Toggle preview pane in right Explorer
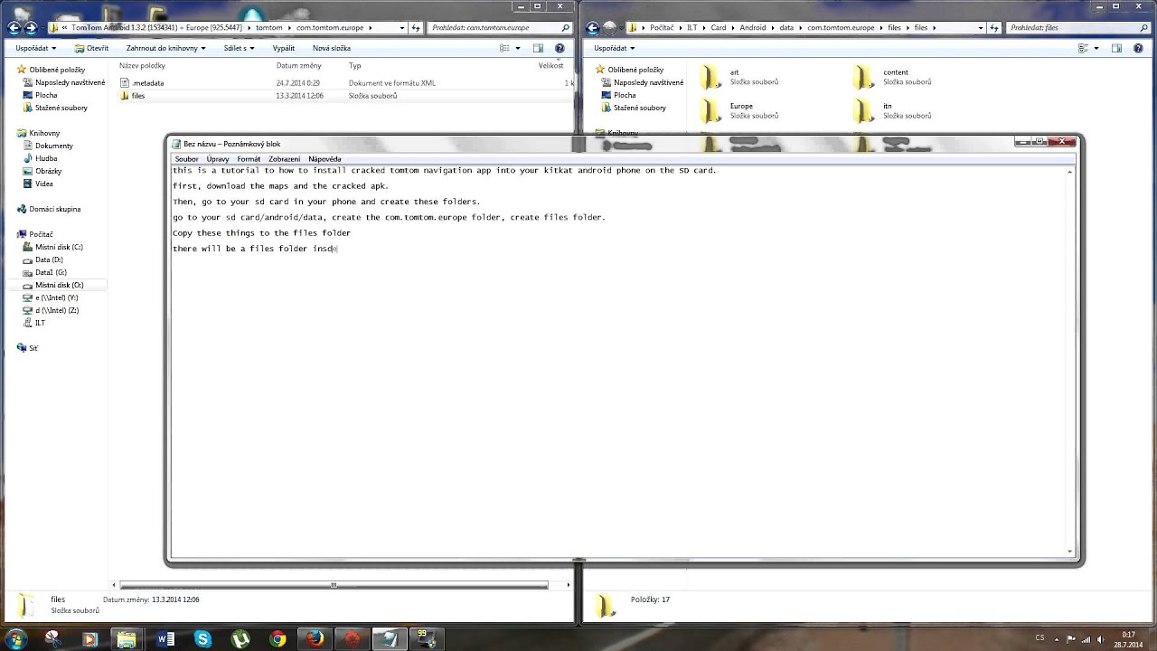This screenshot has width=1157, height=651. point(1117,48)
